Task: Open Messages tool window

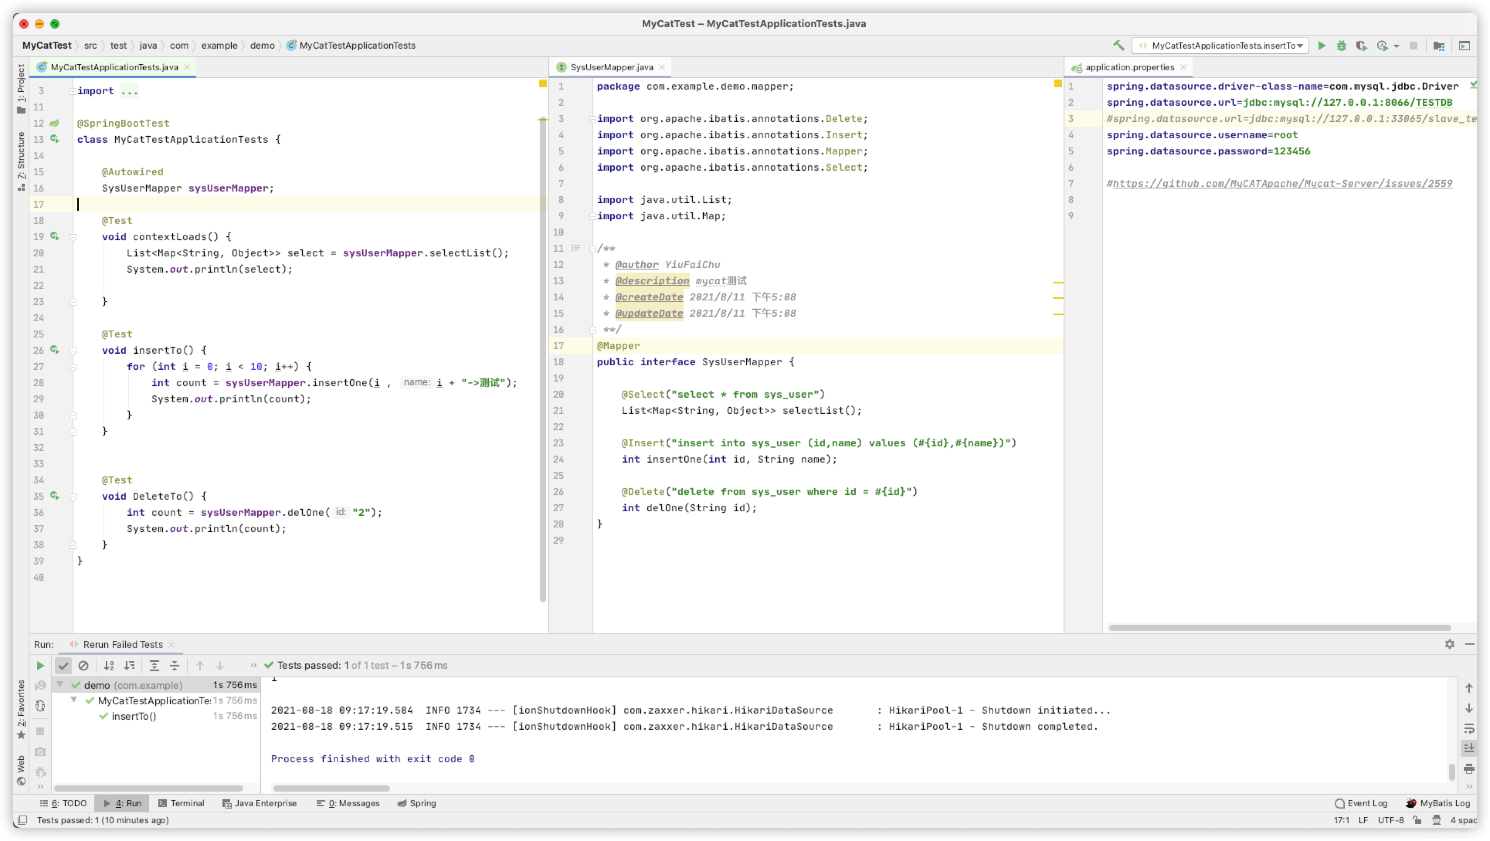Action: [x=348, y=803]
